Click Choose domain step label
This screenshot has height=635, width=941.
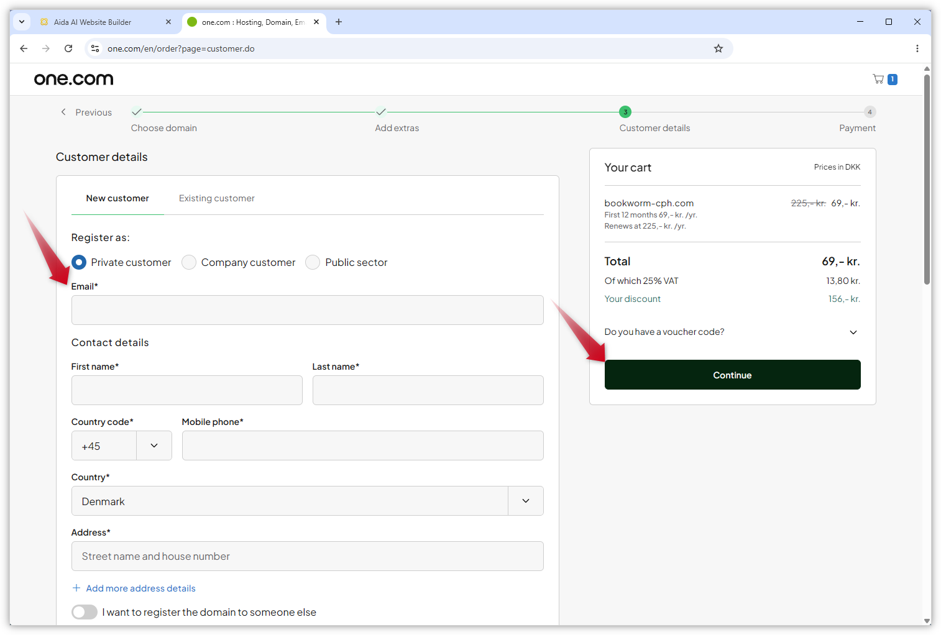tap(164, 128)
